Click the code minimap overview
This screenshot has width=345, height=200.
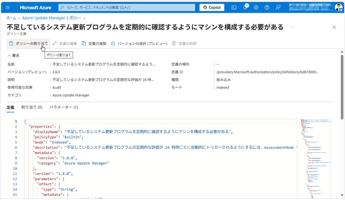tap(315, 158)
